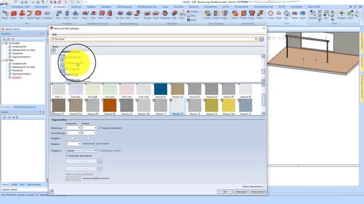
Task: Select the Verputz 12 texture thumbnail
Action: tap(177, 107)
